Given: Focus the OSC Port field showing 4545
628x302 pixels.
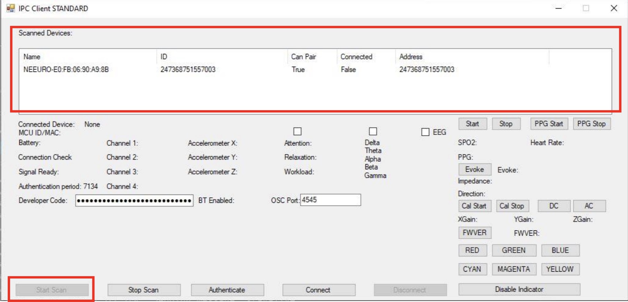Looking at the screenshot, I should click(331, 200).
